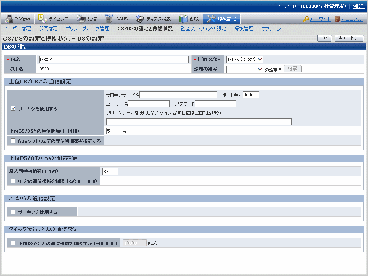The image size is (368, 276).
Task: Toggle 下位DS/CTとの通信帯域を制限する checkbox
Action: pyautogui.click(x=13, y=243)
